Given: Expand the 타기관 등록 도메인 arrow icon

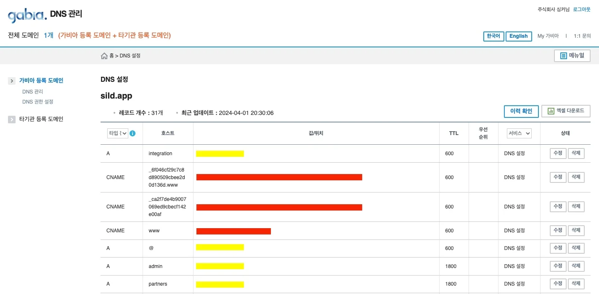Looking at the screenshot, I should (12, 120).
